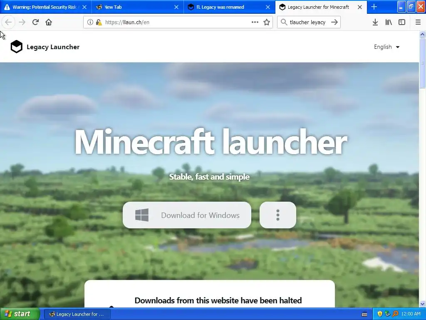Click the scrollbar down arrow
This screenshot has width=426, height=320.
[422, 304]
